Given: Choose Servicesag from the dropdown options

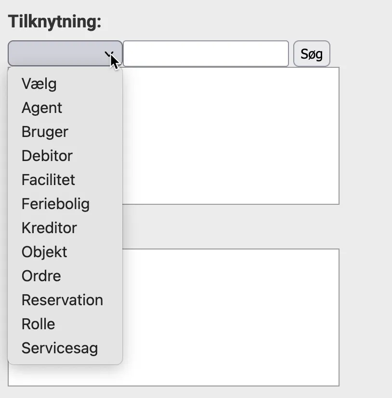Looking at the screenshot, I should pos(60,348).
